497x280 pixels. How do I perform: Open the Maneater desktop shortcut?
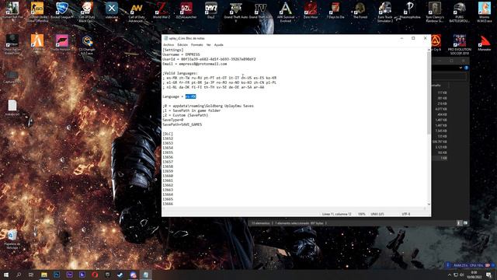(485, 44)
